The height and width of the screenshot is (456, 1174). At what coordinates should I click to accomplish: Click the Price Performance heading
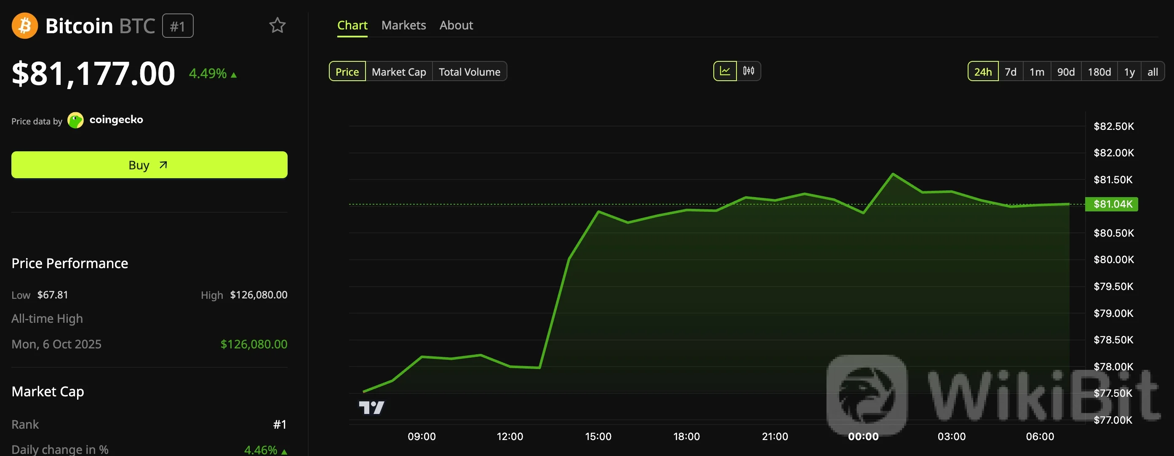[70, 263]
